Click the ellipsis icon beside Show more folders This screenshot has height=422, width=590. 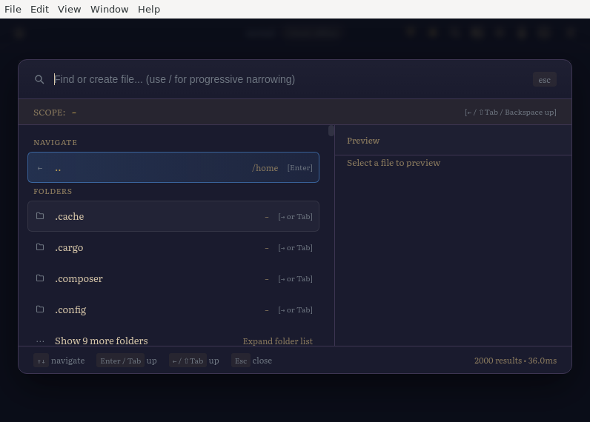point(40,341)
